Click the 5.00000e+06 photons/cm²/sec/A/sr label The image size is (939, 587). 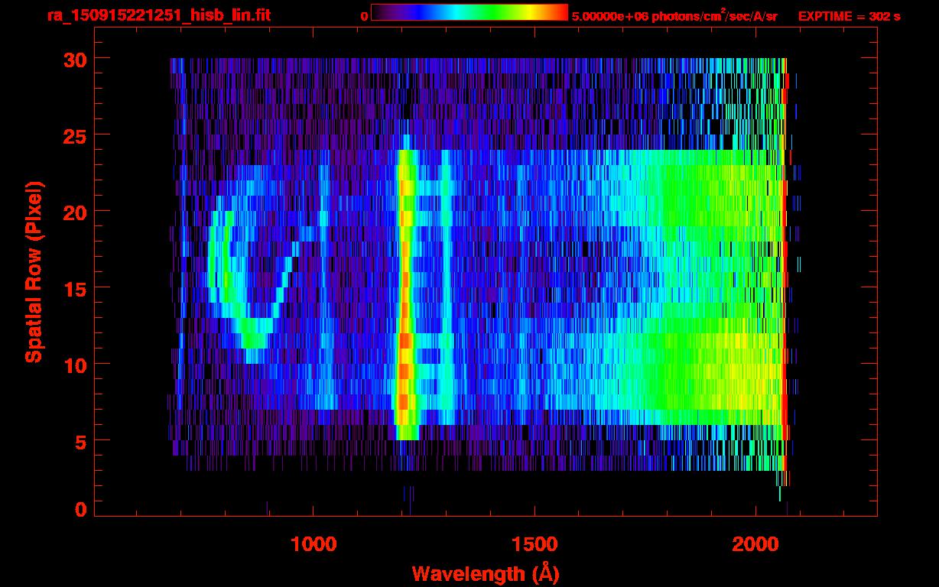(674, 15)
